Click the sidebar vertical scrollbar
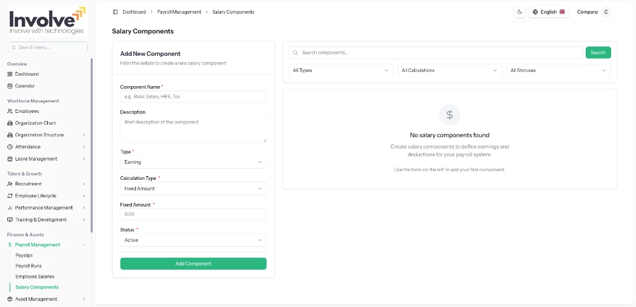The image size is (636, 307). point(92,146)
